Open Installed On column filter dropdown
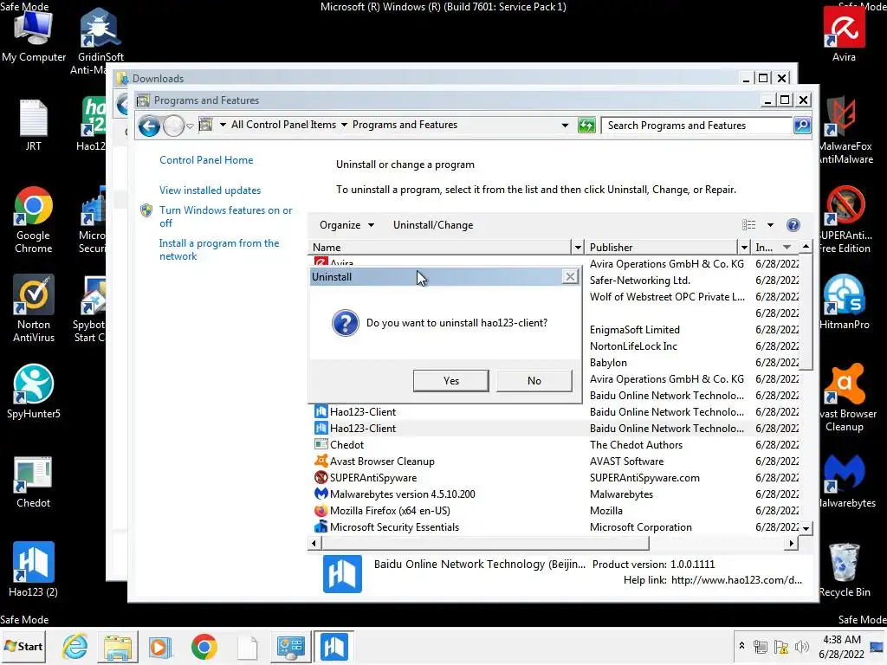The width and height of the screenshot is (887, 665). (x=787, y=247)
